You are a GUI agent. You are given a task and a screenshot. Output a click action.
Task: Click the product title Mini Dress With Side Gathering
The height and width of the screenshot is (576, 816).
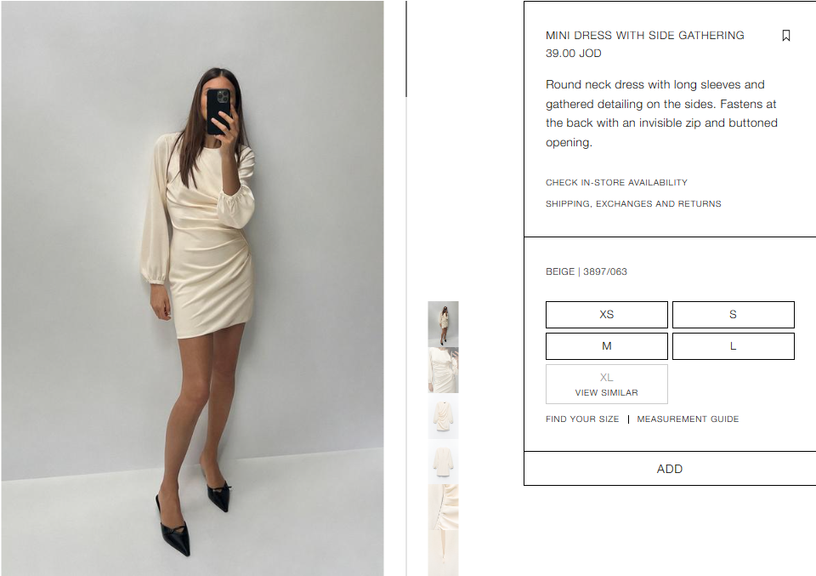coord(645,36)
